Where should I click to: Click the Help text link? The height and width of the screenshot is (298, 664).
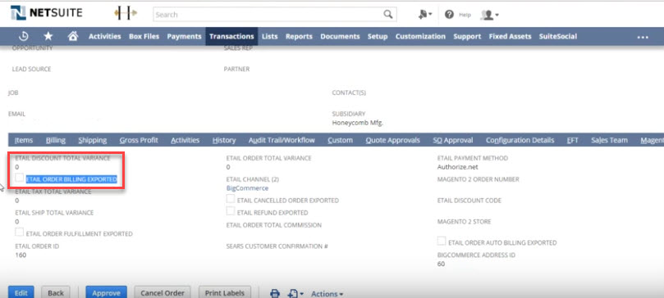(465, 15)
